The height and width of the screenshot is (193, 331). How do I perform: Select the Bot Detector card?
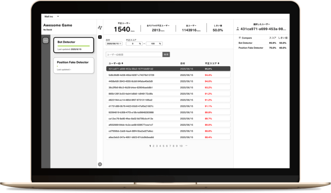pyautogui.click(x=74, y=45)
